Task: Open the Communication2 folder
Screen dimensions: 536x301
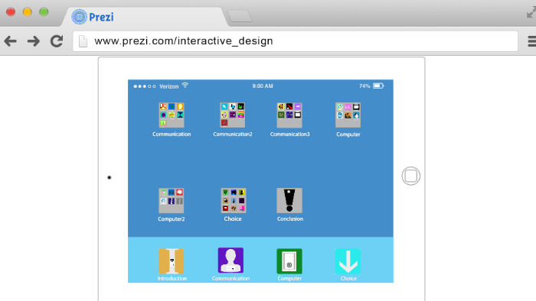Action: click(233, 115)
